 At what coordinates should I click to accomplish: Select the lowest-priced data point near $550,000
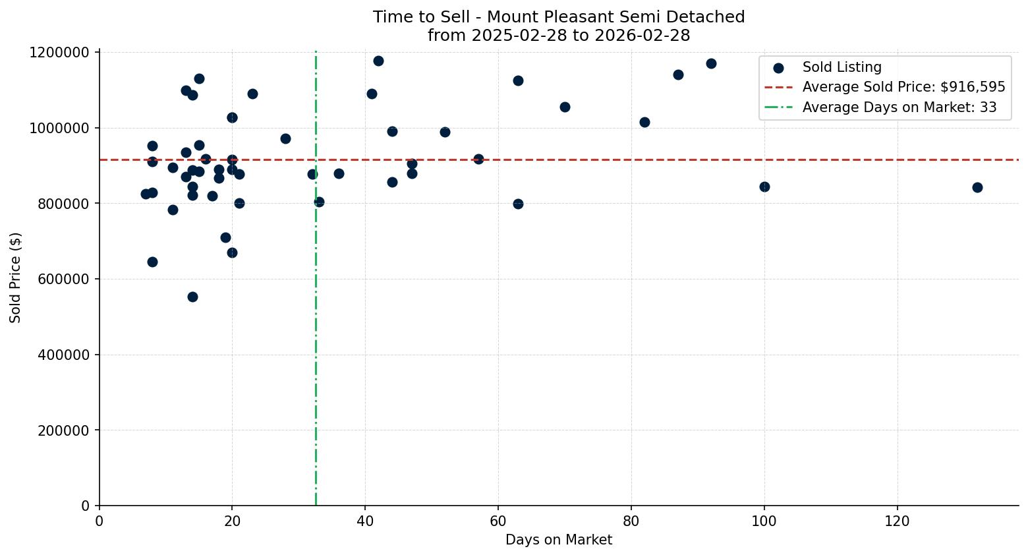(x=192, y=297)
